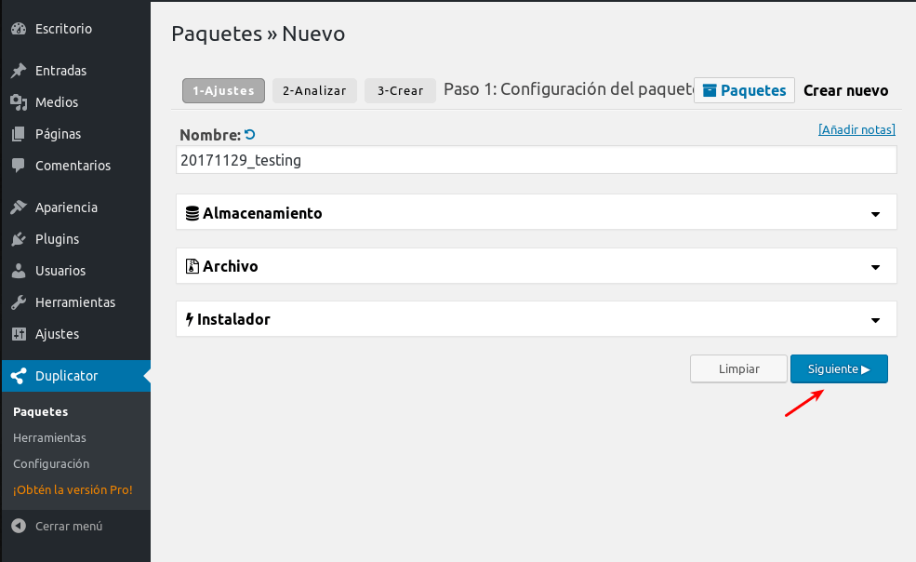Collapse sidebar with Cerrar menú
Screen dimensions: 916x562
(x=68, y=526)
